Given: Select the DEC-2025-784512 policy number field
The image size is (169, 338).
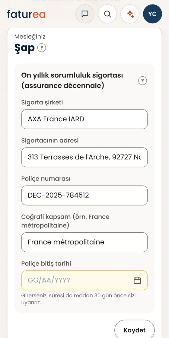Looking at the screenshot, I should [x=84, y=196].
